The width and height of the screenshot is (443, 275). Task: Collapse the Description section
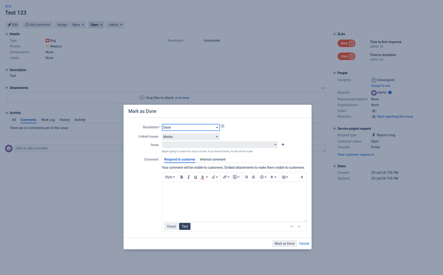7,70
